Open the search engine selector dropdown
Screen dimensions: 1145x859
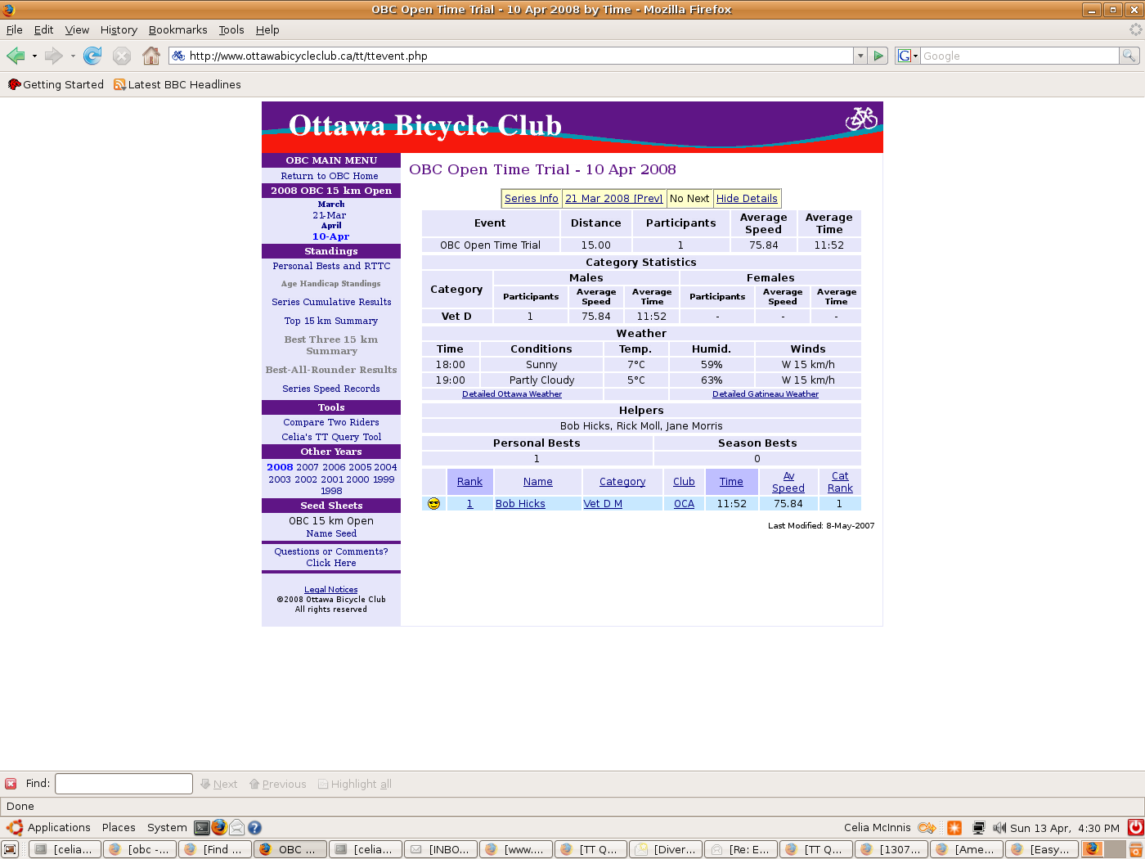[908, 56]
